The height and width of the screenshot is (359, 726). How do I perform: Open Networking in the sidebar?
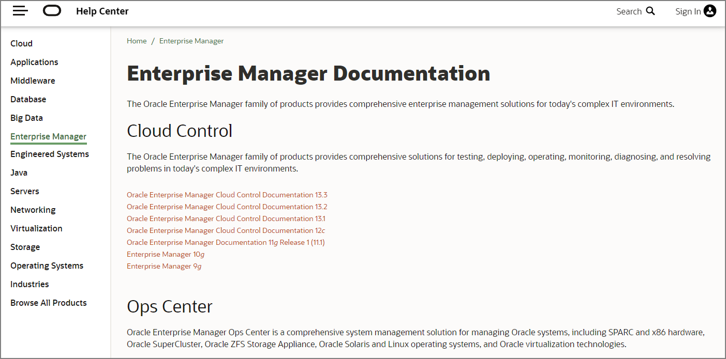pos(33,210)
